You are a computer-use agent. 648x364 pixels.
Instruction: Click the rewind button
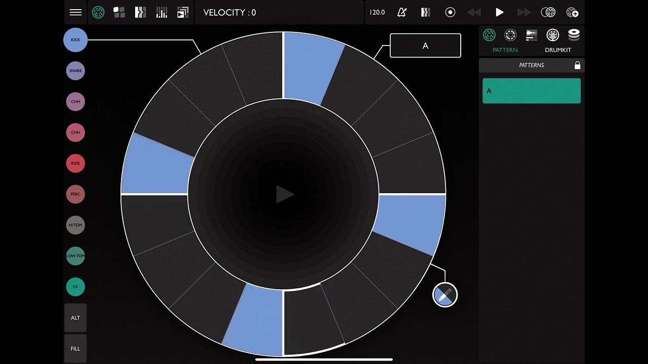(474, 12)
